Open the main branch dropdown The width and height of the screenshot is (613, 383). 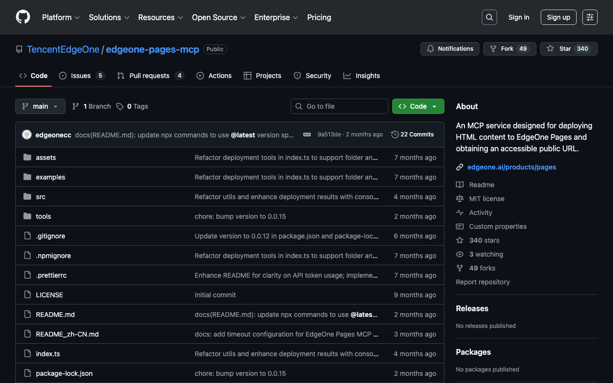[x=40, y=106]
